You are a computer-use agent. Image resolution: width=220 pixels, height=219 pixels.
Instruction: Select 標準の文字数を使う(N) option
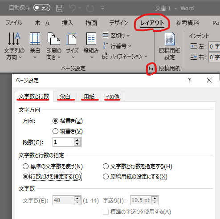click(x=25, y=166)
